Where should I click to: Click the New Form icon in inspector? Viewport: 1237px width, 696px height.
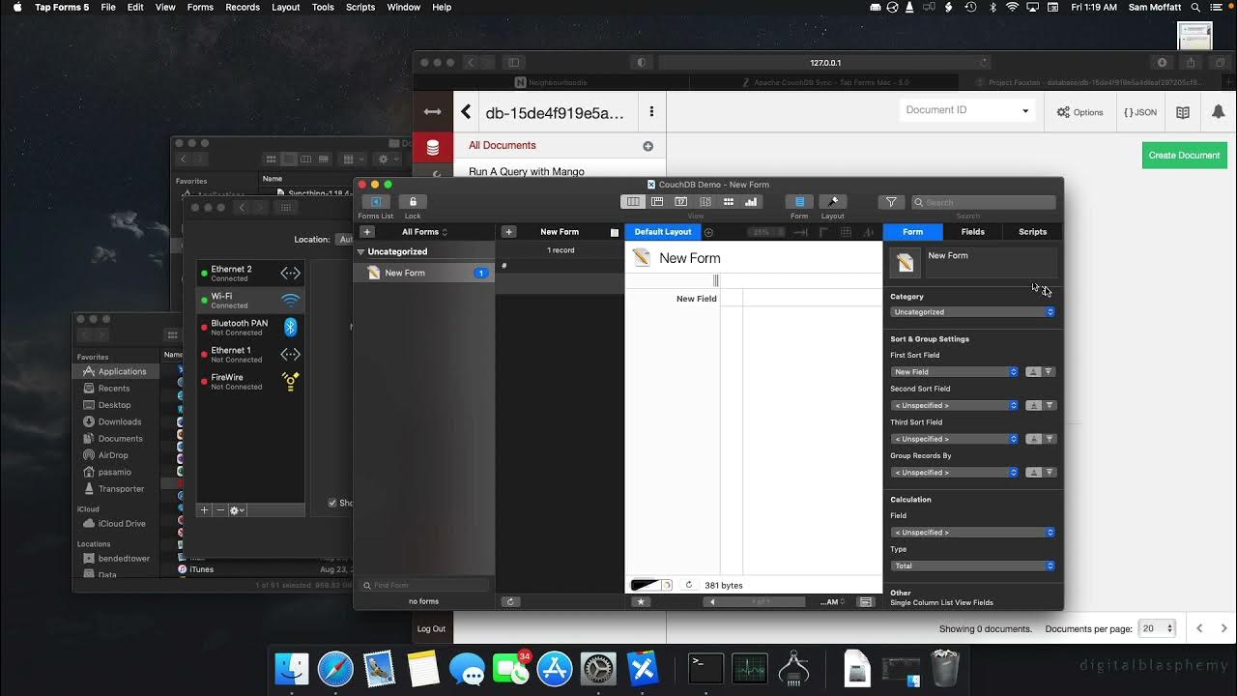click(905, 262)
